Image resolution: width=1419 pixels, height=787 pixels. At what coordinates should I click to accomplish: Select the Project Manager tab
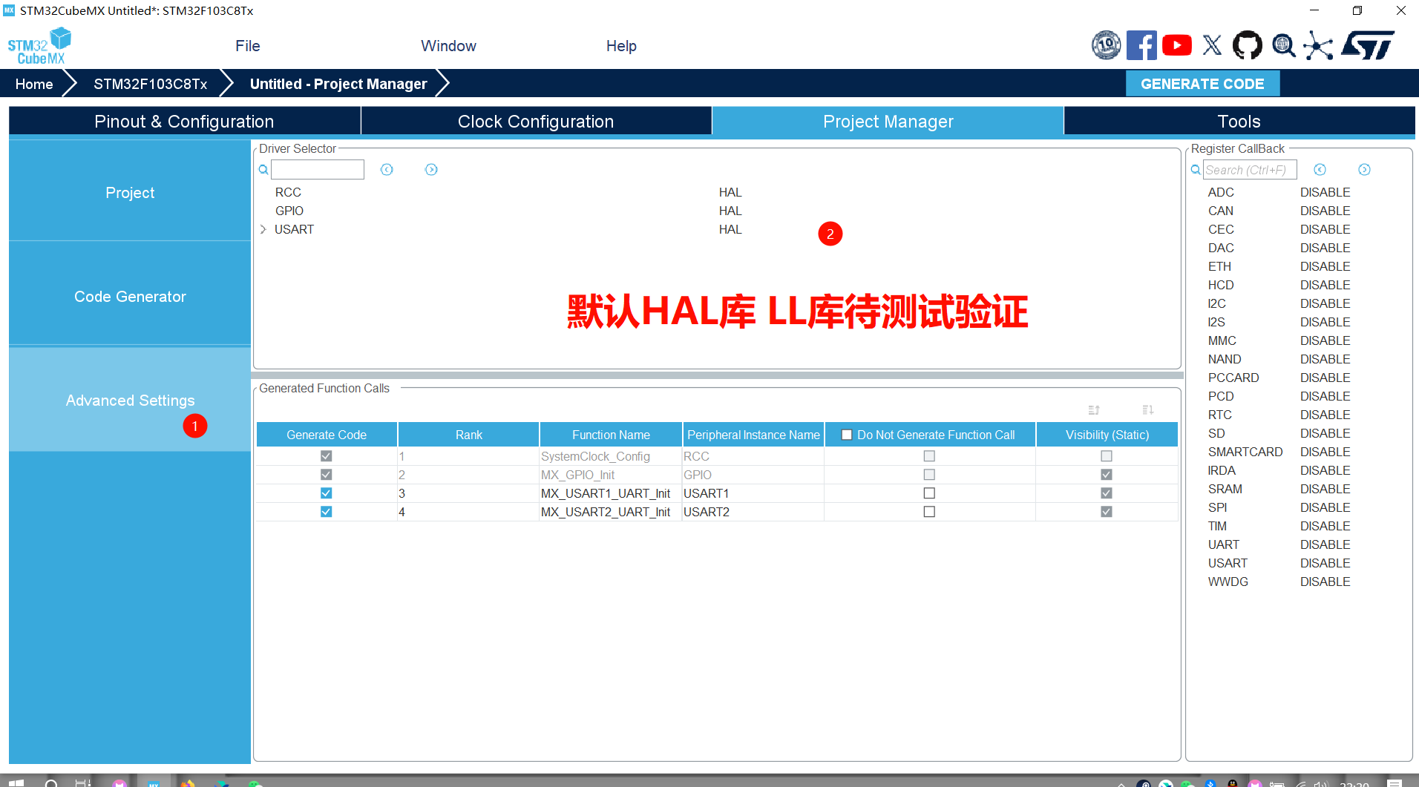pos(888,122)
